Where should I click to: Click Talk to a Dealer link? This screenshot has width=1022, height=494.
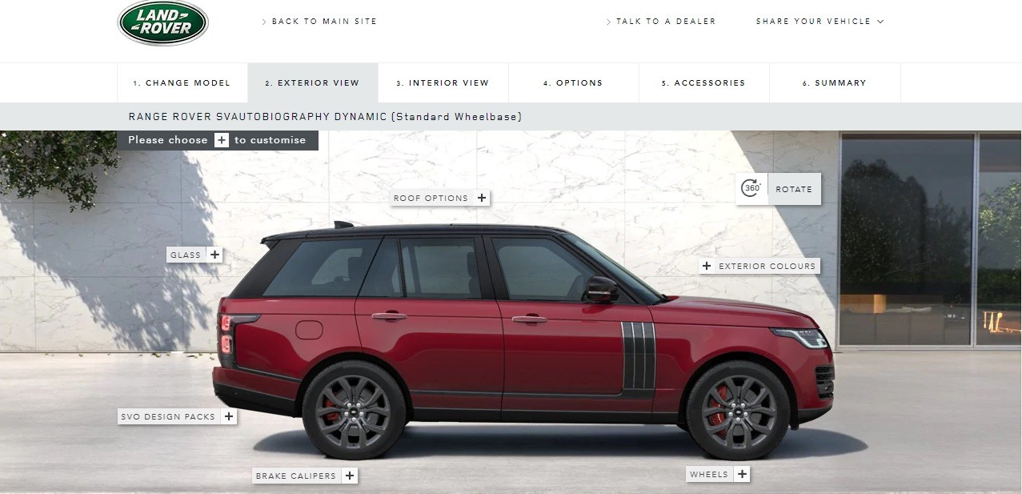[x=661, y=22]
